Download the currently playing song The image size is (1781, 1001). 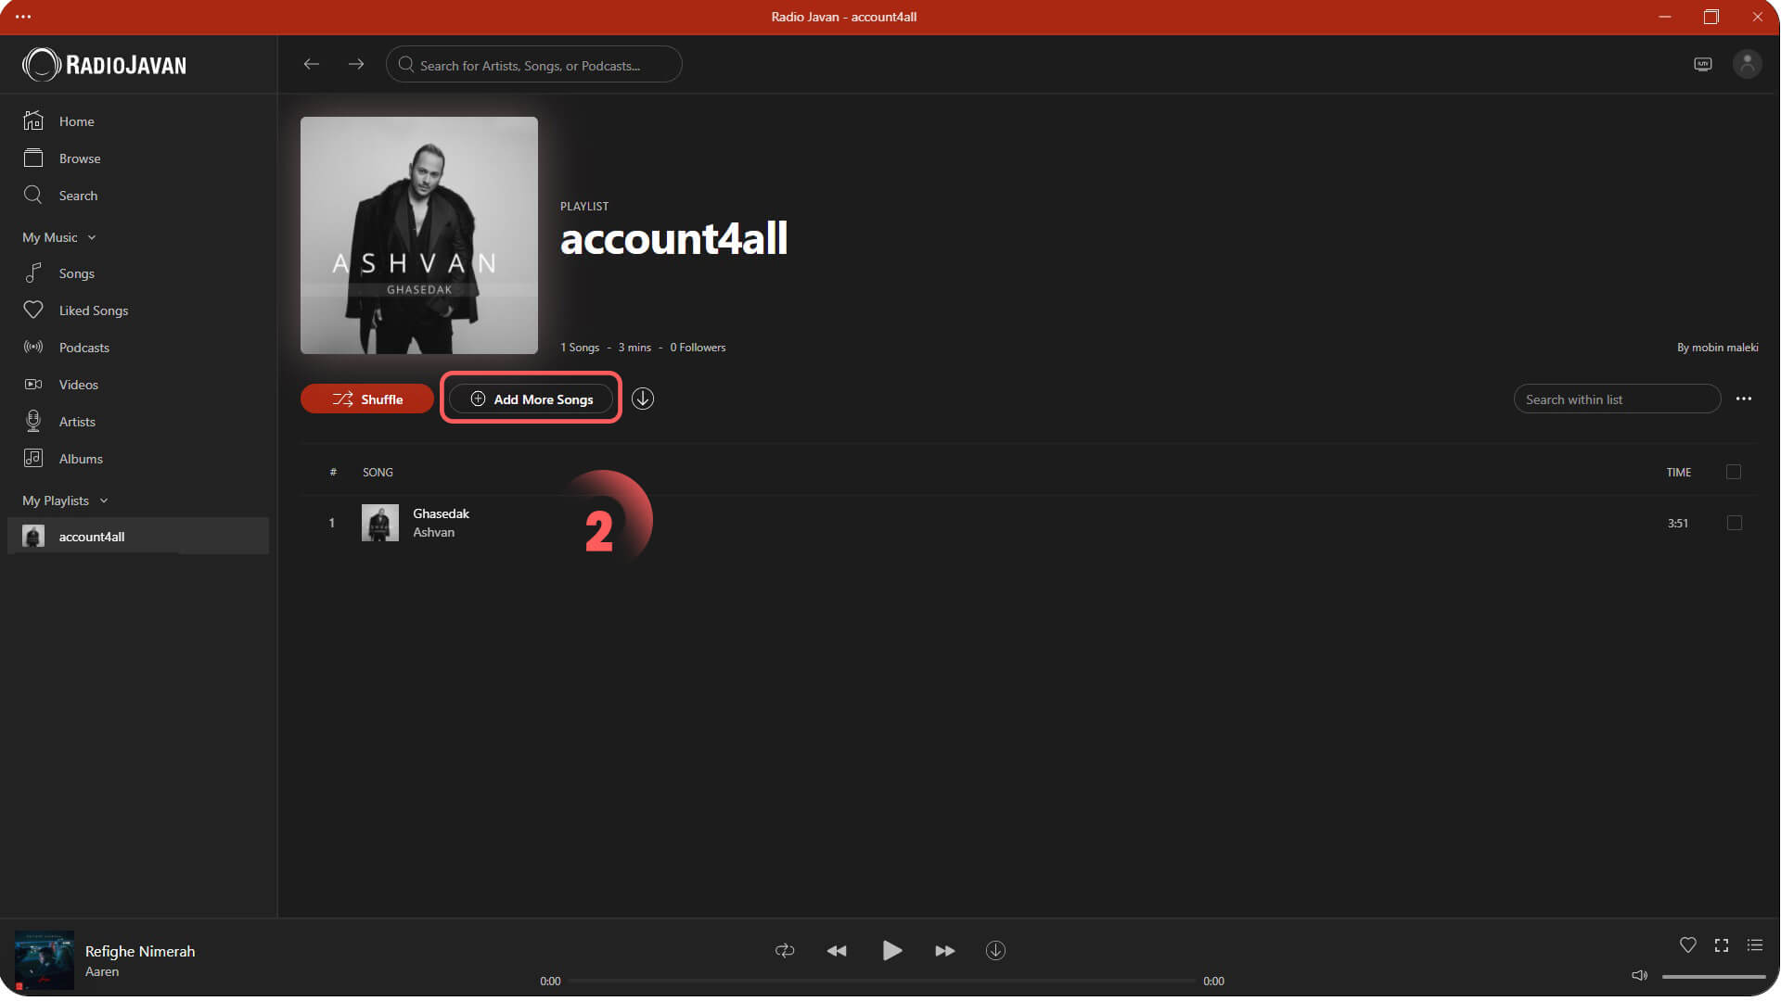(995, 951)
